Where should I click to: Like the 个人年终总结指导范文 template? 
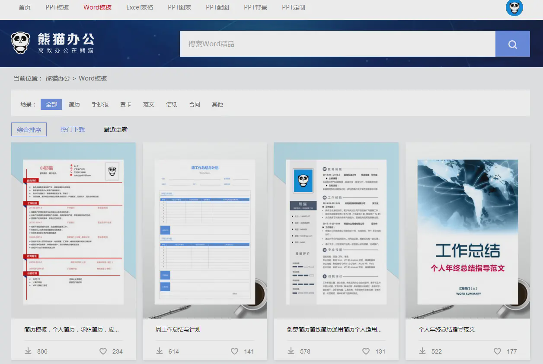point(497,351)
